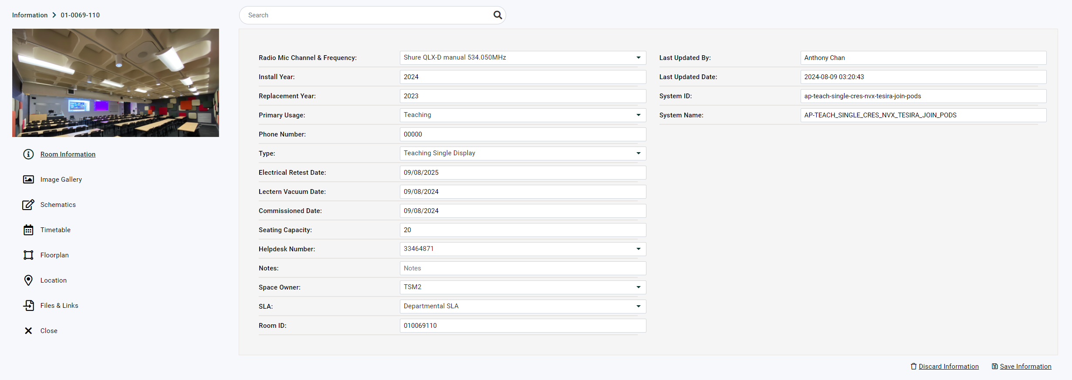Image resolution: width=1072 pixels, height=380 pixels.
Task: Click the 01-0069-110 breadcrumb
Action: point(80,15)
